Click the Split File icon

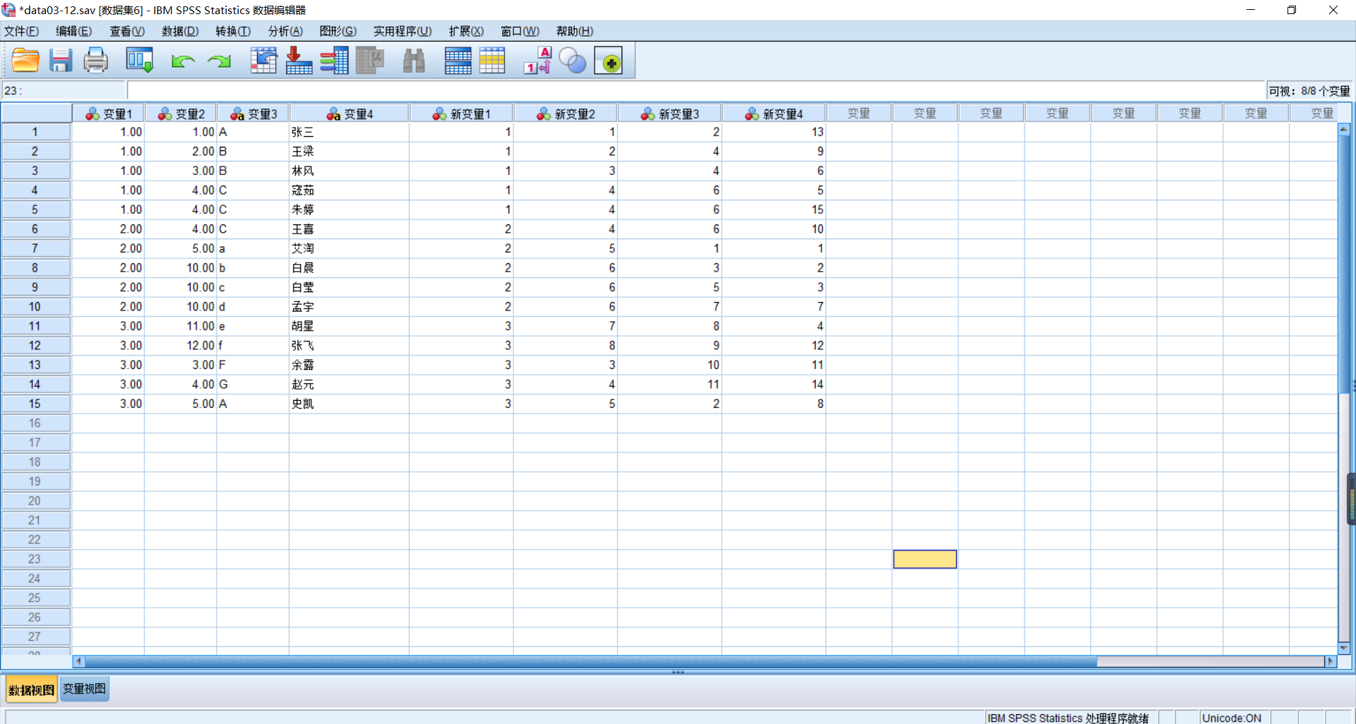tap(458, 61)
